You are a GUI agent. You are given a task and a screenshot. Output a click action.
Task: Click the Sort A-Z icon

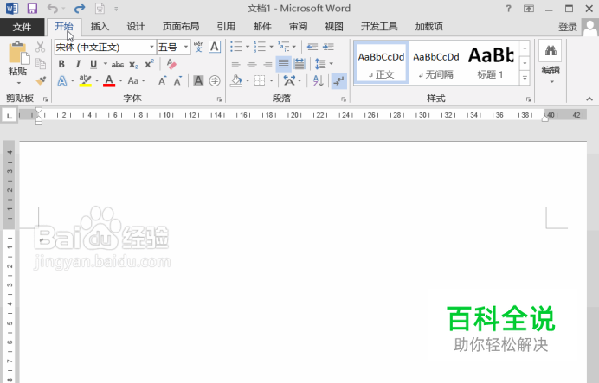pyautogui.click(x=318, y=81)
